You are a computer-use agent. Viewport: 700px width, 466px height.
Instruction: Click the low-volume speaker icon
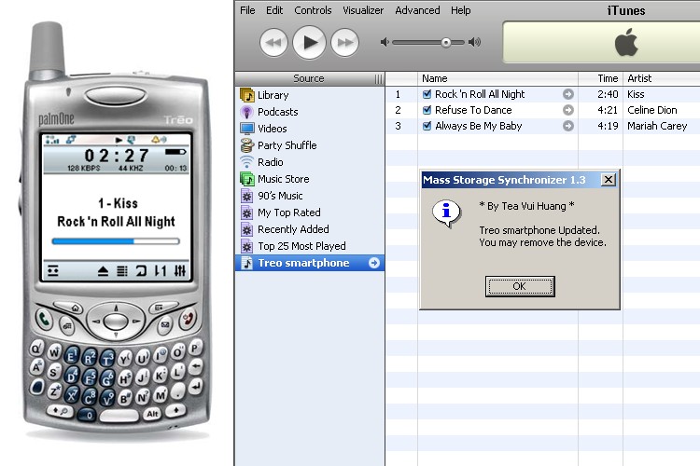385,42
